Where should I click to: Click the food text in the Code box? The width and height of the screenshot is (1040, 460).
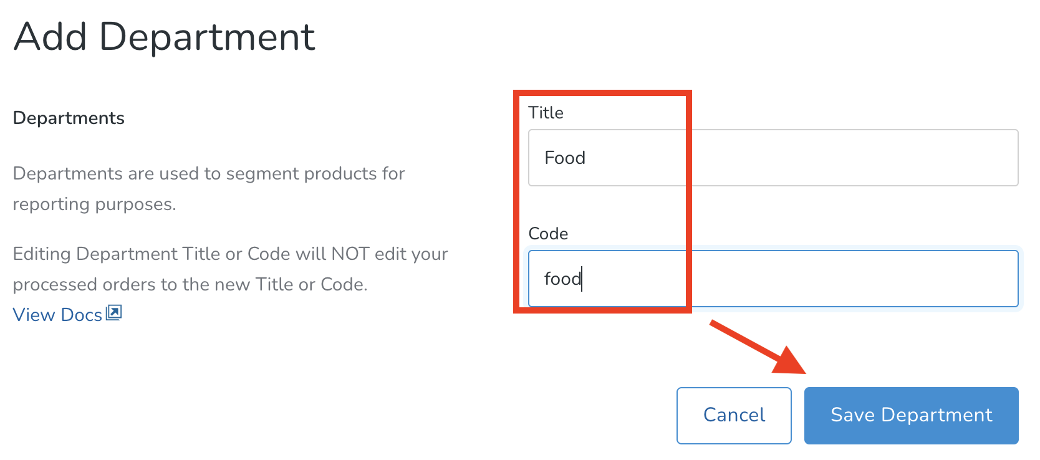[562, 279]
